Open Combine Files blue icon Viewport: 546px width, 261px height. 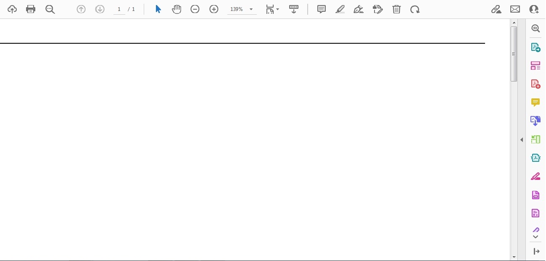pos(535,121)
